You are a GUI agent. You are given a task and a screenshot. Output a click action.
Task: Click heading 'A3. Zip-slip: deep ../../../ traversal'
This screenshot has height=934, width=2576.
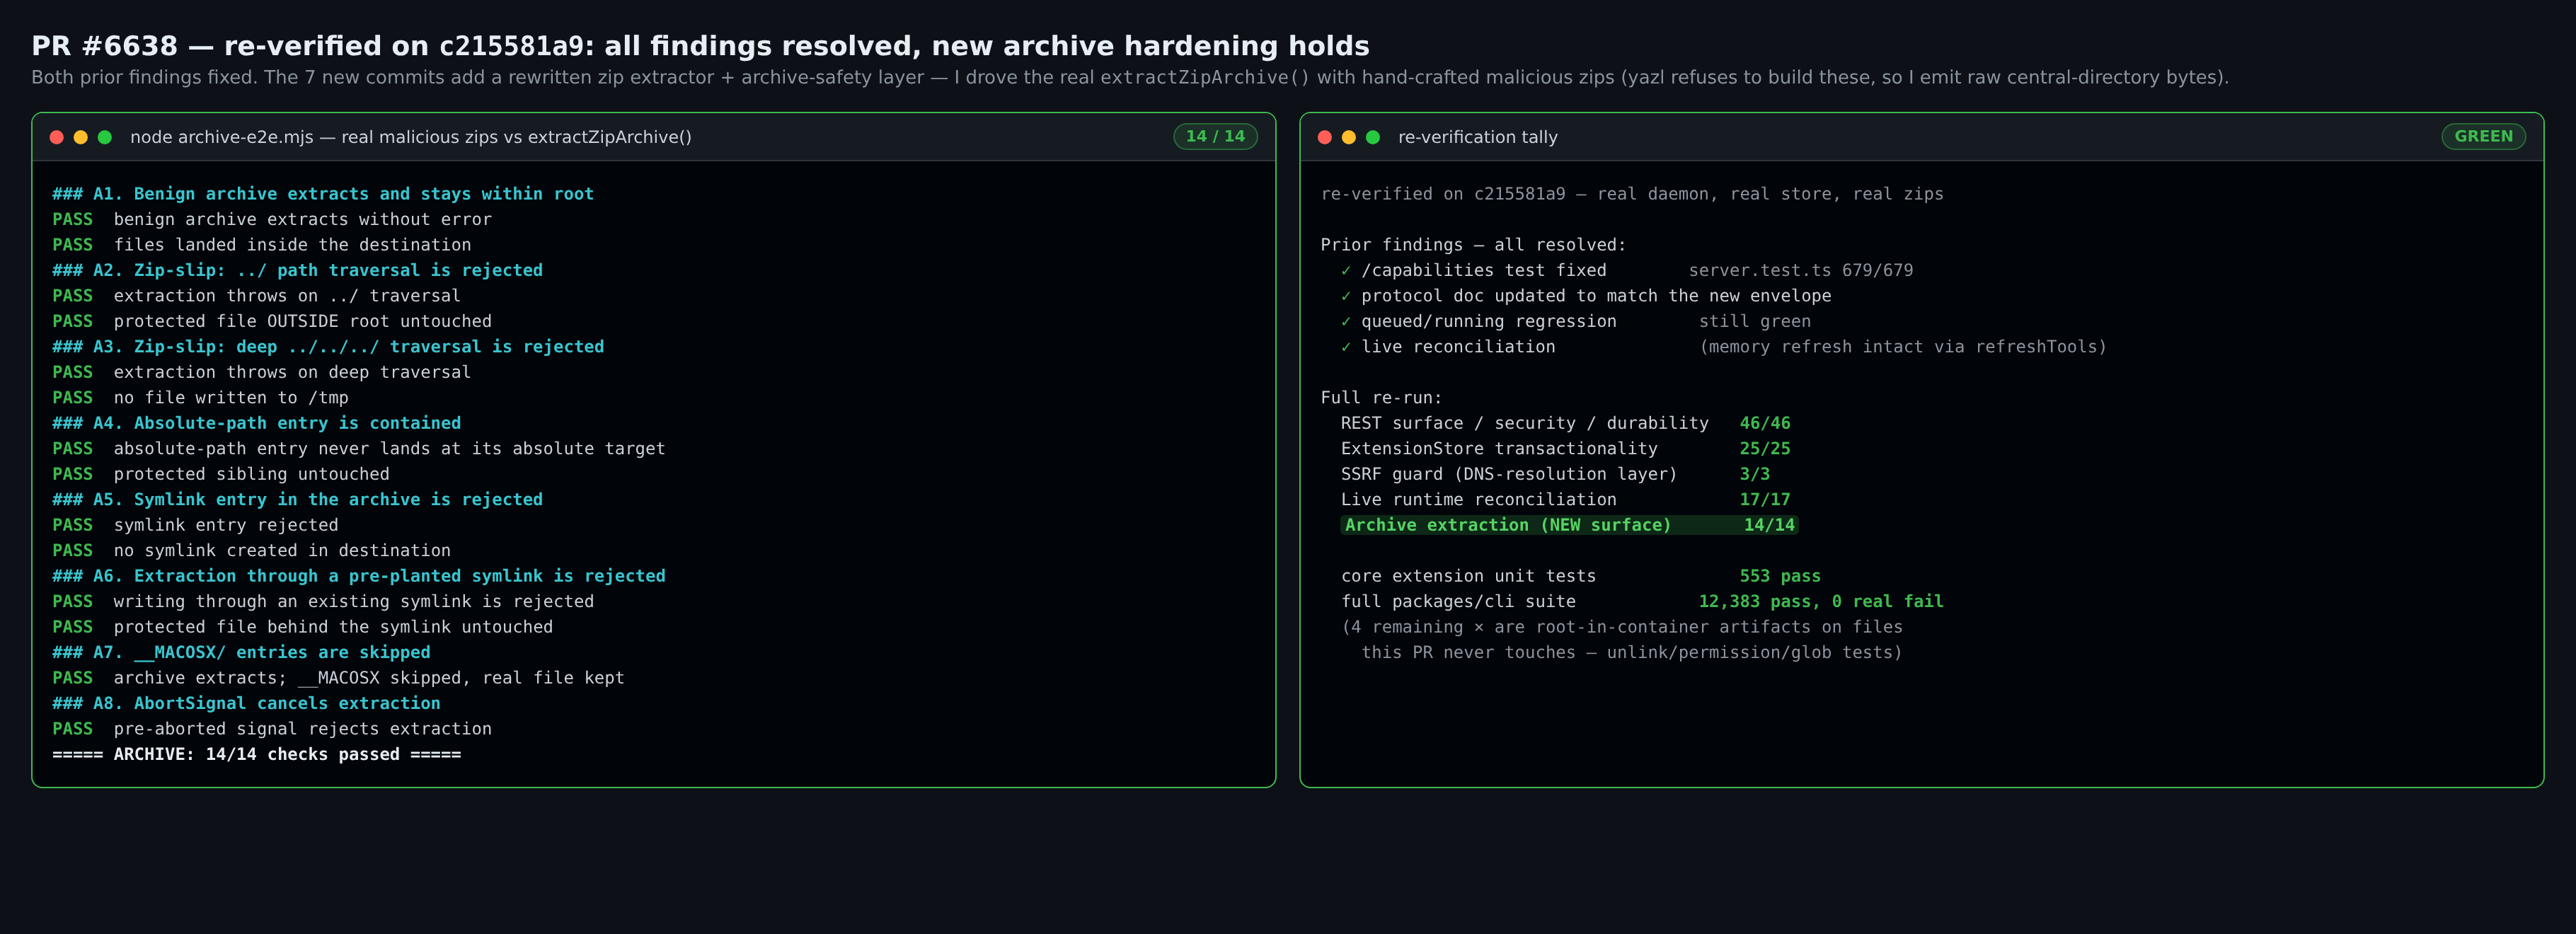coord(328,347)
